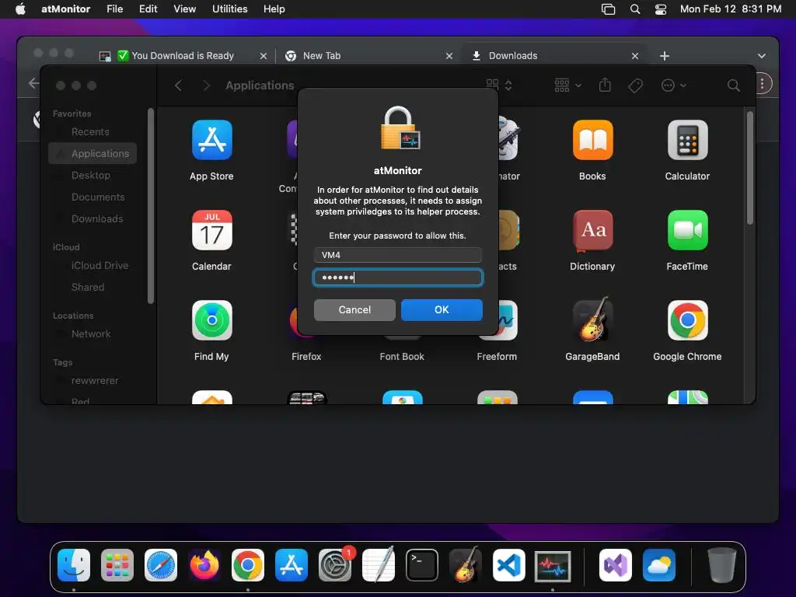This screenshot has width=796, height=597.
Task: Open Finder group-by dropdown
Action: pyautogui.click(x=567, y=86)
